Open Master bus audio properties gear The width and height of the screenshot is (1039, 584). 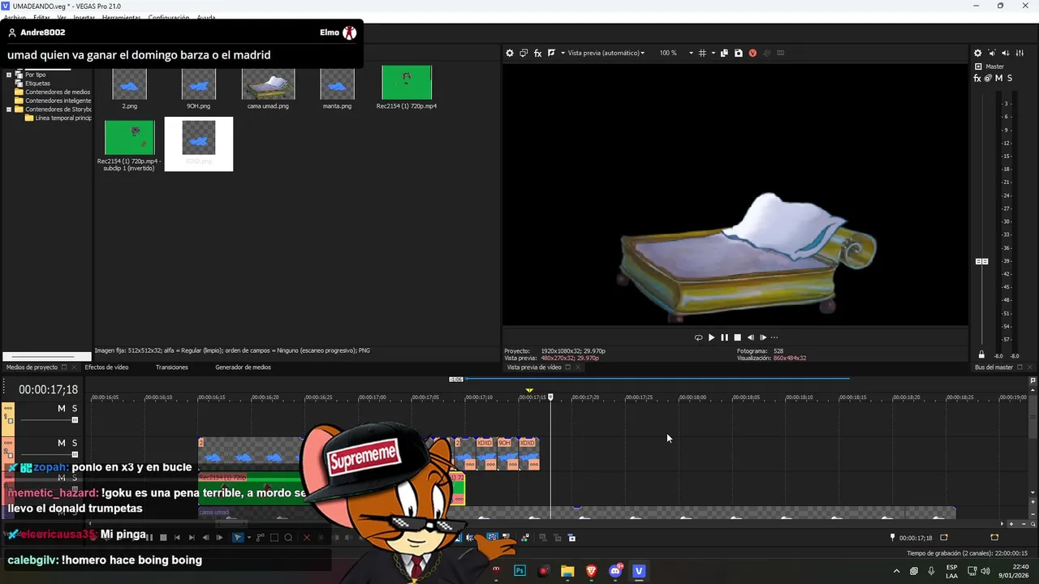[x=977, y=53]
